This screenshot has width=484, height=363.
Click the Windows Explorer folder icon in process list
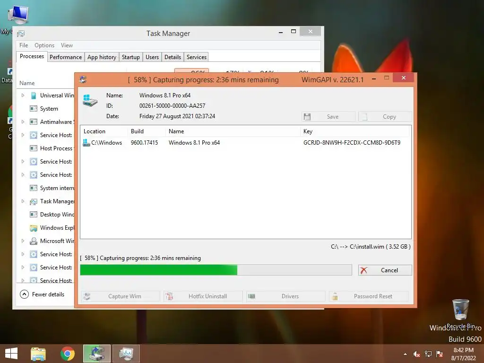pyautogui.click(x=34, y=228)
